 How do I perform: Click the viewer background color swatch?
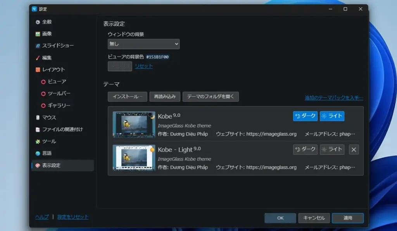(119, 66)
